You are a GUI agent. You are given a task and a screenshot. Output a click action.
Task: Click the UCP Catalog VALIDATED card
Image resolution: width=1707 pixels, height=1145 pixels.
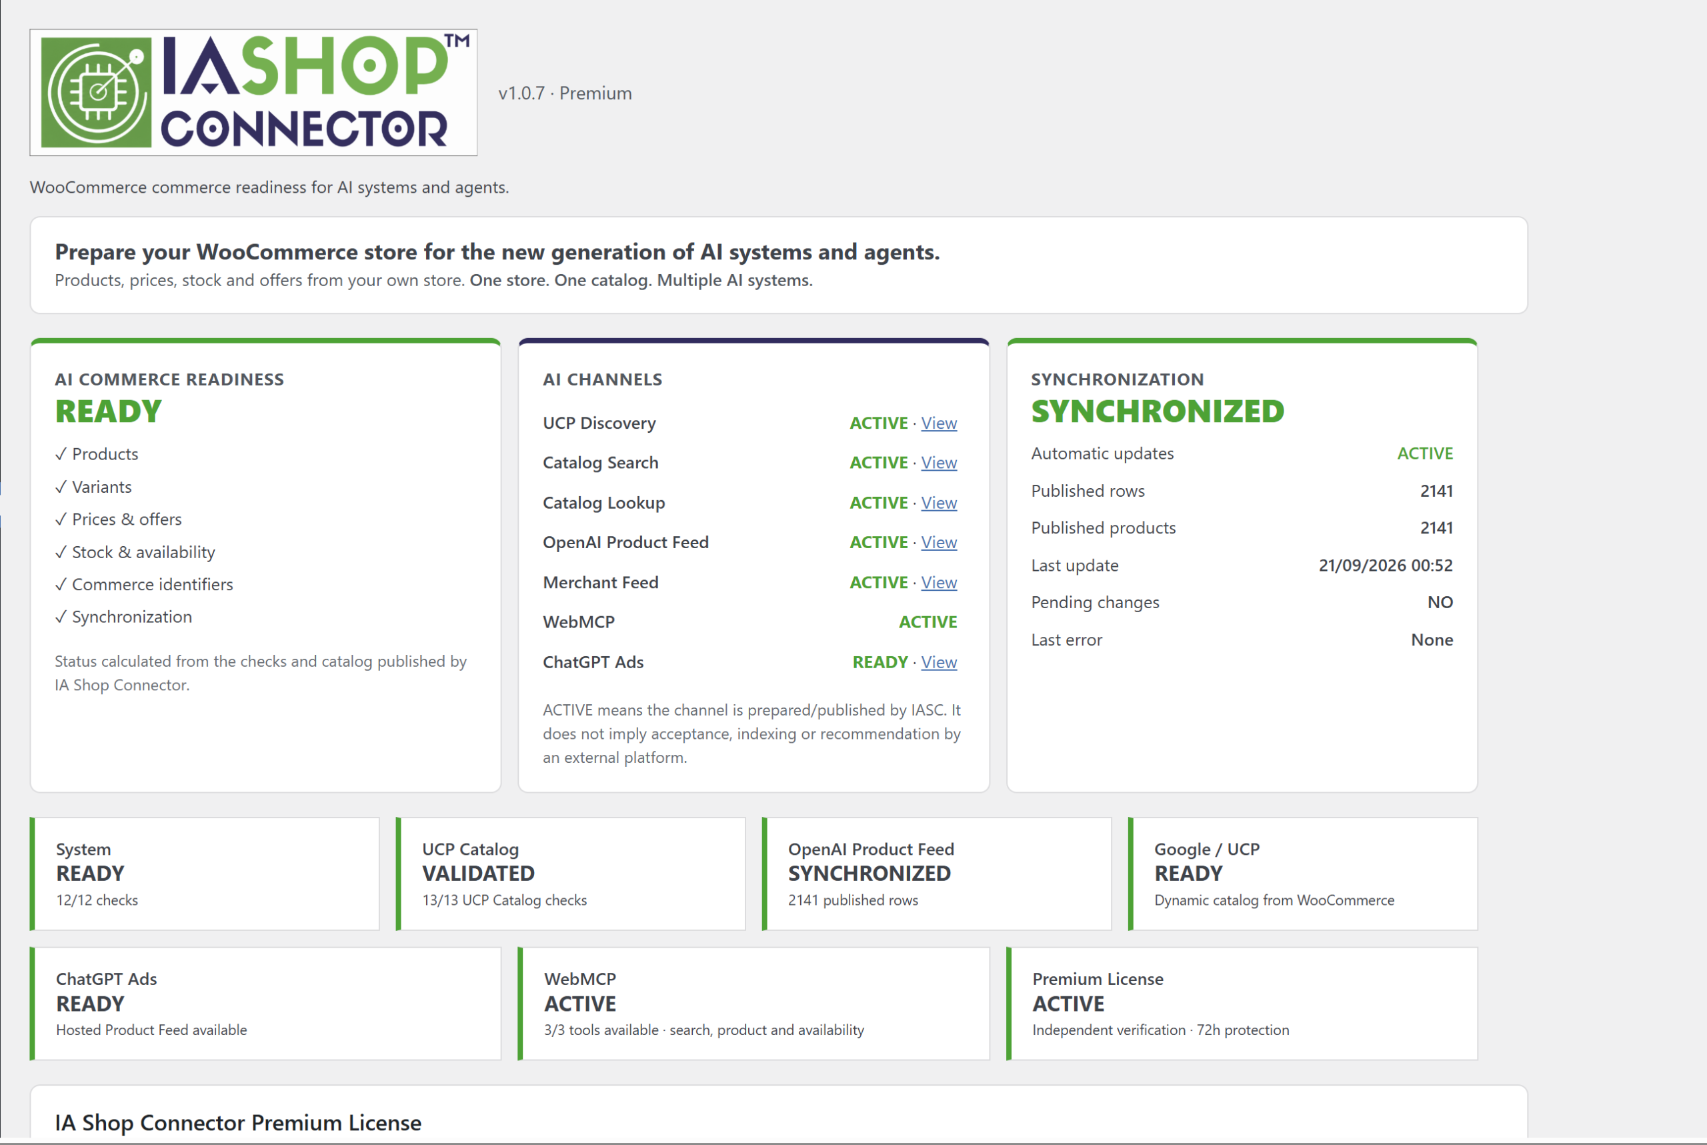coord(571,874)
